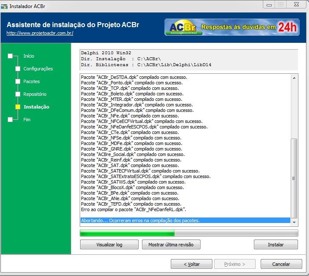This screenshot has height=276, width=309.
Task: Go back with the Voltar button
Action: [192, 264]
